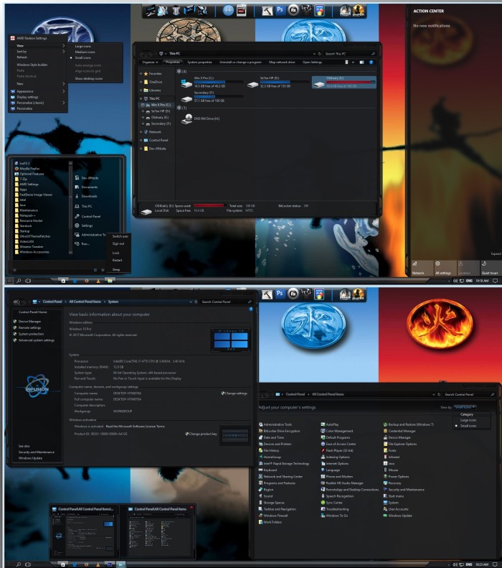Open the Firefox icon on the upper taskbar
502x568 pixels.
pyautogui.click(x=87, y=281)
